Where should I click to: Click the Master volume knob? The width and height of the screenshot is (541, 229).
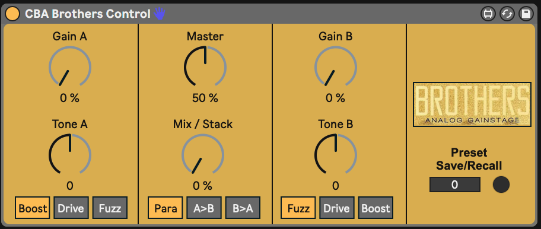(205, 67)
